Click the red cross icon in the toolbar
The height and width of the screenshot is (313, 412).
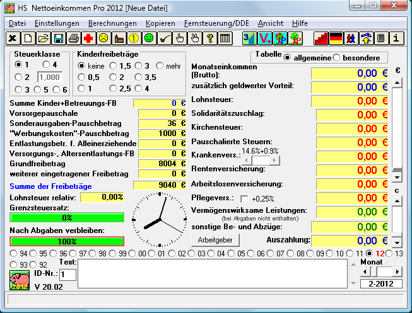[88, 38]
